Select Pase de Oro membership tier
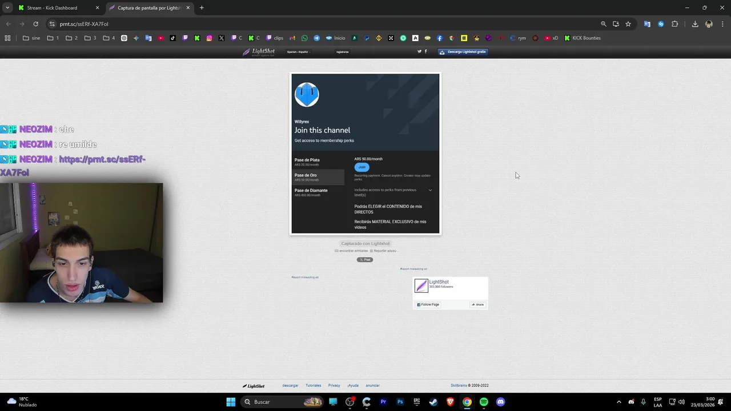731x411 pixels. coord(318,177)
